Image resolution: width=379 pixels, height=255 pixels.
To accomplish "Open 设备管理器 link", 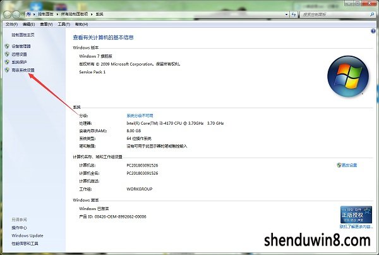I will click(x=21, y=46).
